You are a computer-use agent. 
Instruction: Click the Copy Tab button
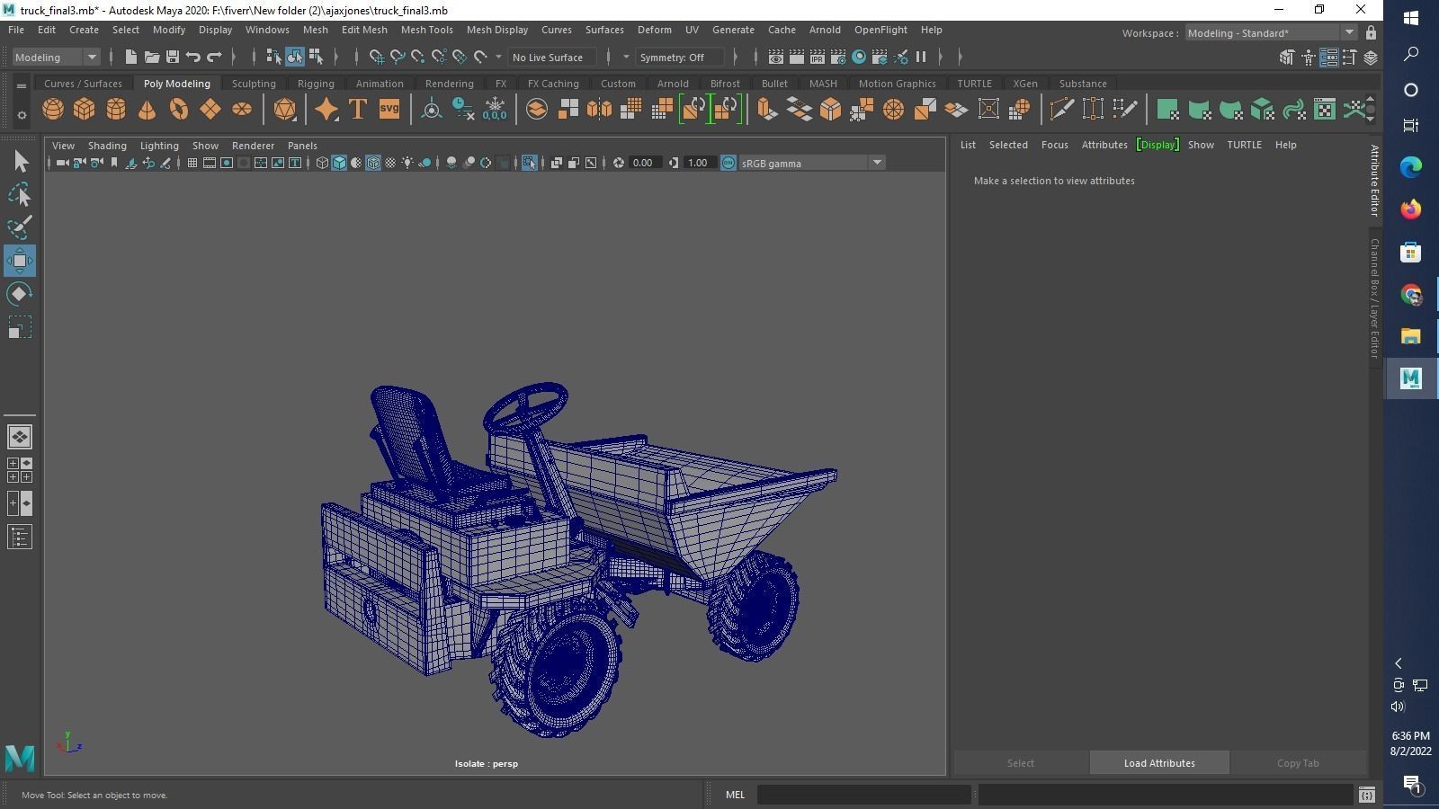[1298, 763]
